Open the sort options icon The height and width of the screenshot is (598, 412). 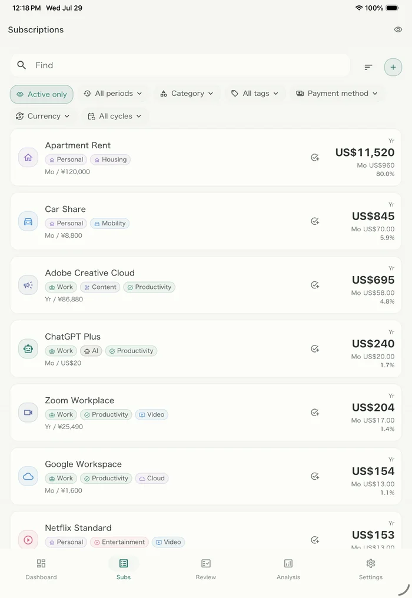(368, 67)
